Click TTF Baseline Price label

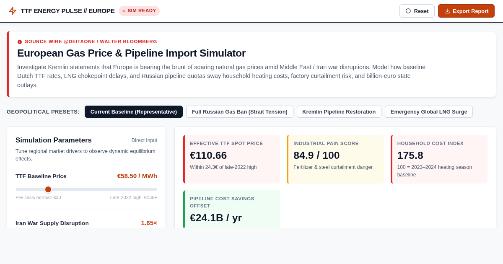coord(41,176)
